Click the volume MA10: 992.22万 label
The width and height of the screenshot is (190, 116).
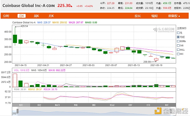click(x=57, y=70)
